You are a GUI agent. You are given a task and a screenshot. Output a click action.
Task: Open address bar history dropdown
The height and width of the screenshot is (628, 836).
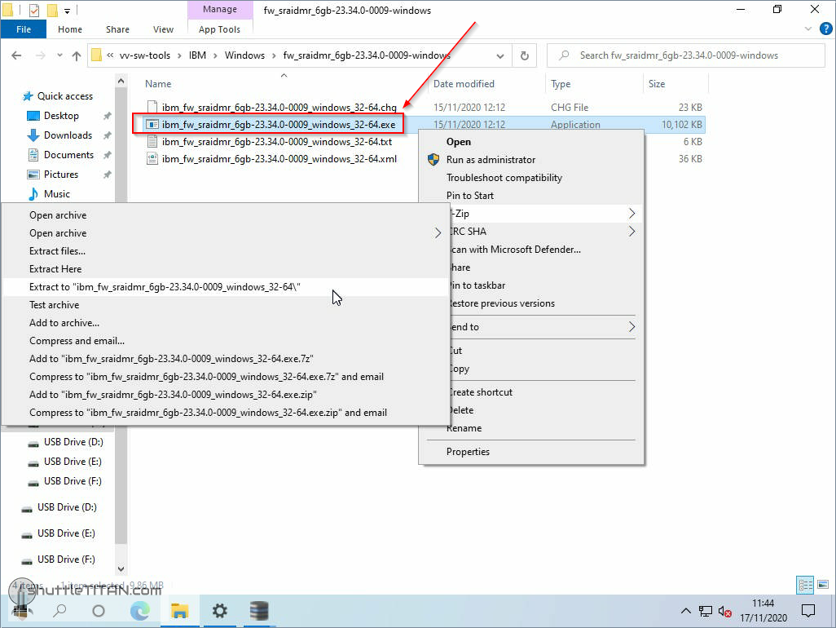pos(502,55)
